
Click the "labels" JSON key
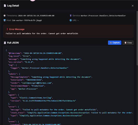(x=12, y=74)
